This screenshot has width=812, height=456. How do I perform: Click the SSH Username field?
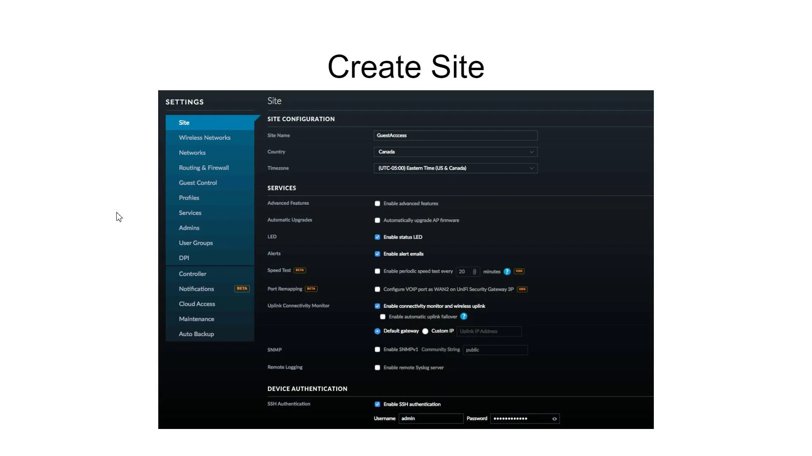pyautogui.click(x=431, y=418)
